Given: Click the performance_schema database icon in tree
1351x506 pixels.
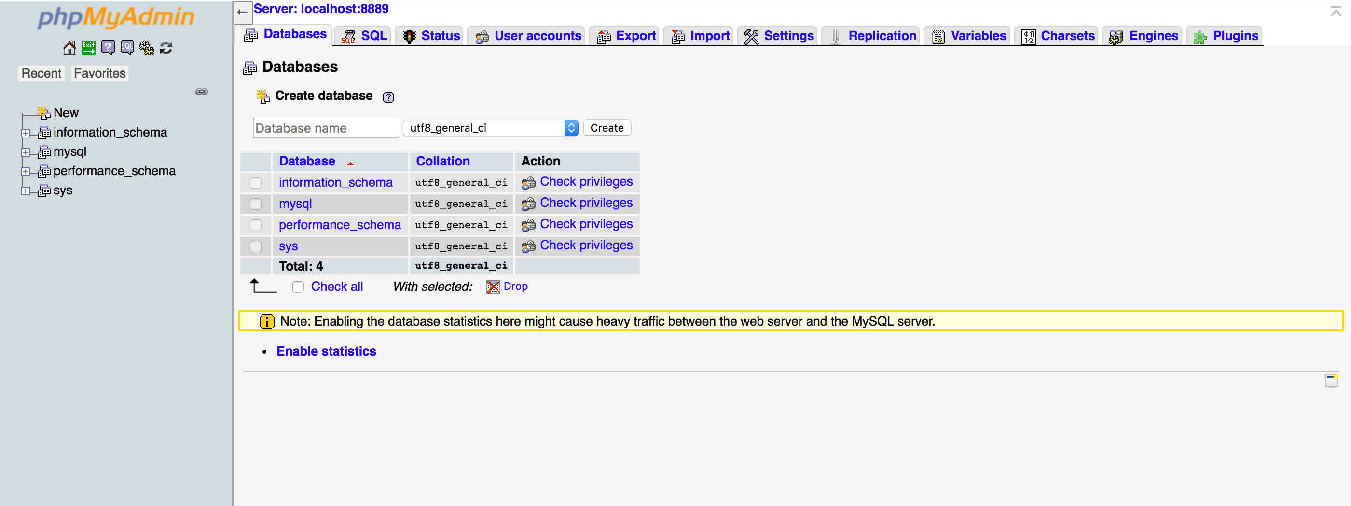Looking at the screenshot, I should pyautogui.click(x=44, y=171).
